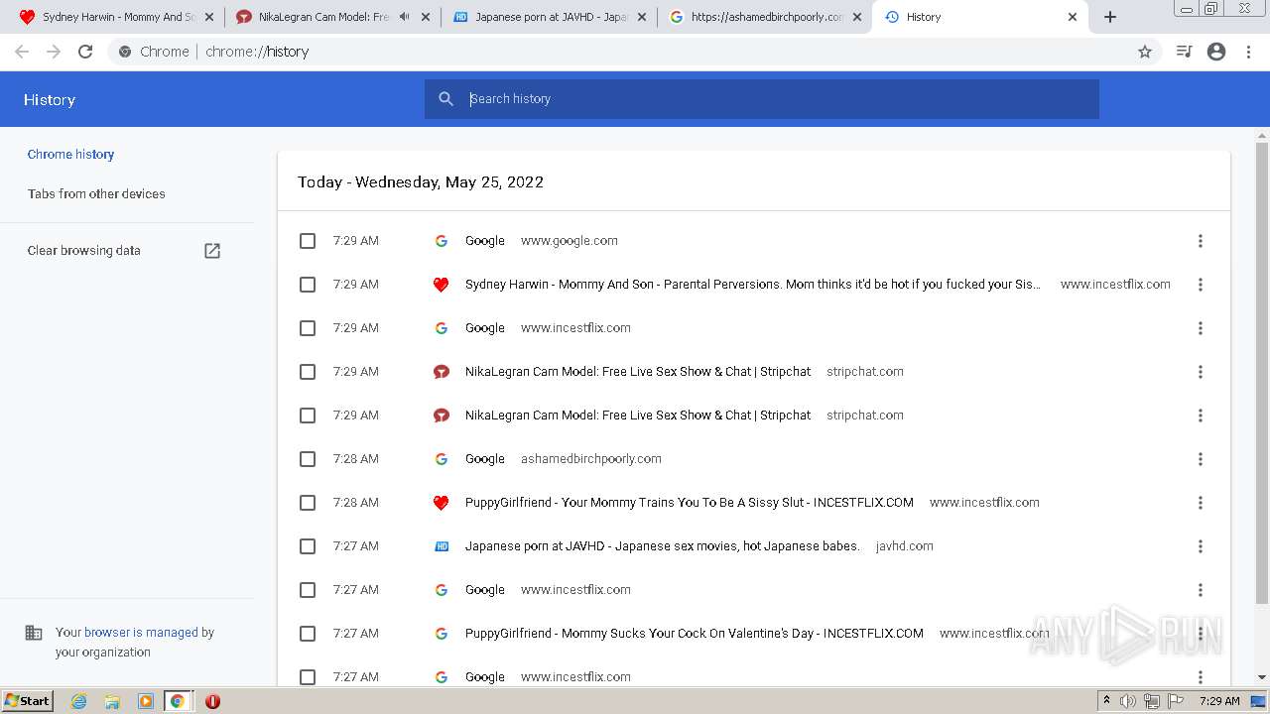
Task: Click the Chrome taskbar button
Action: (x=178, y=701)
